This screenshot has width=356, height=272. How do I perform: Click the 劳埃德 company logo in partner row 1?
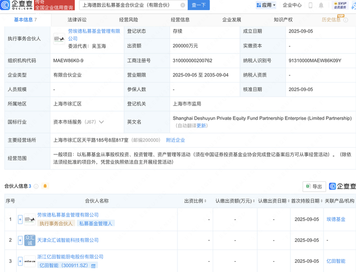[30, 219]
